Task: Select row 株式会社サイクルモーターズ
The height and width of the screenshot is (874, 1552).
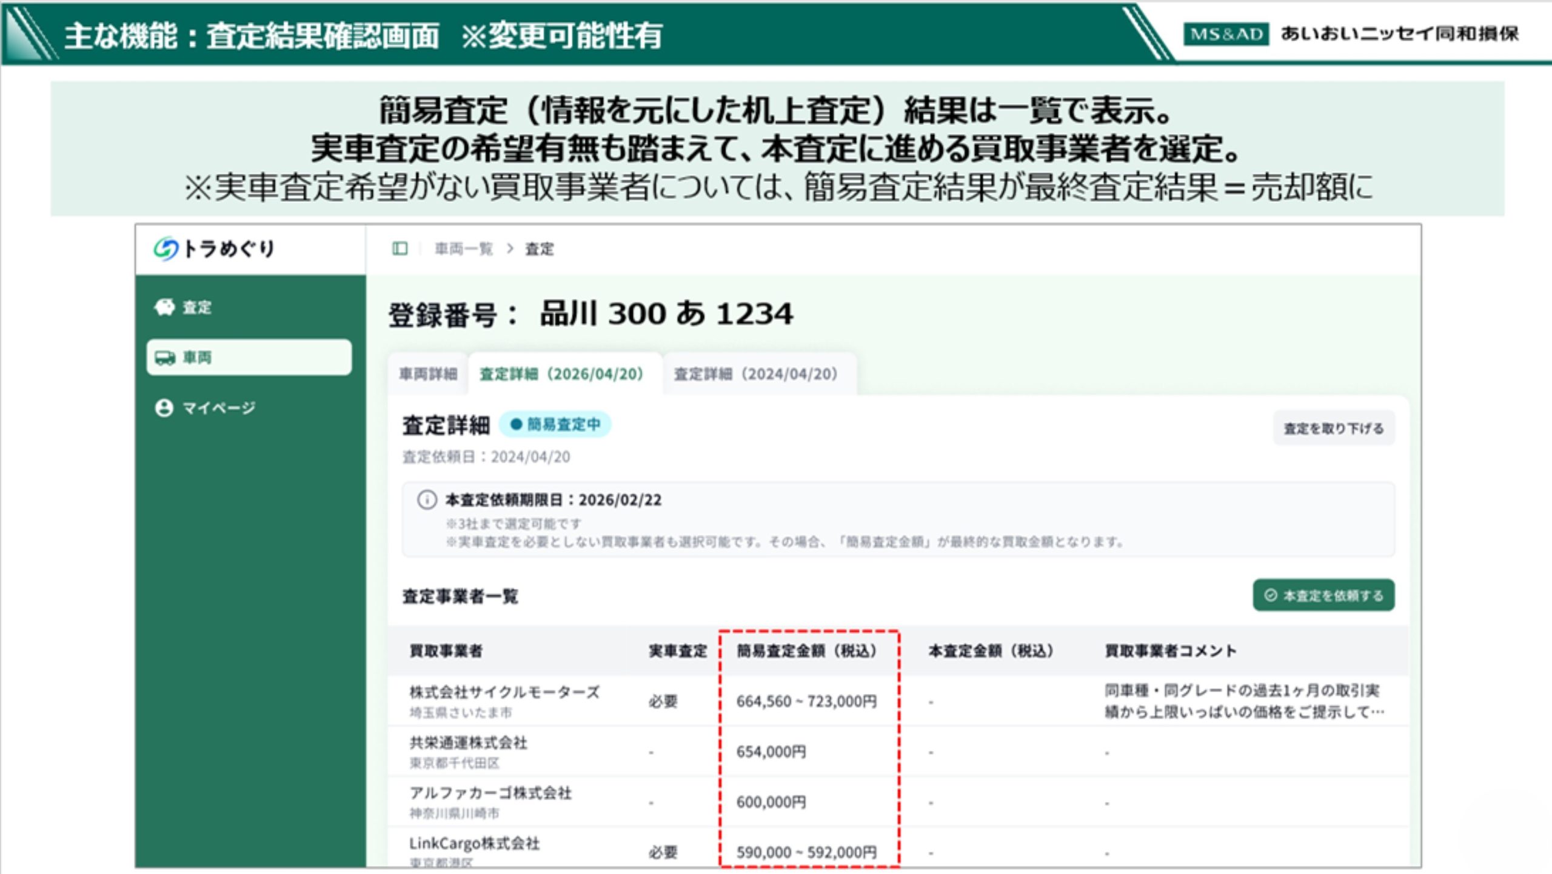Action: pyautogui.click(x=898, y=701)
